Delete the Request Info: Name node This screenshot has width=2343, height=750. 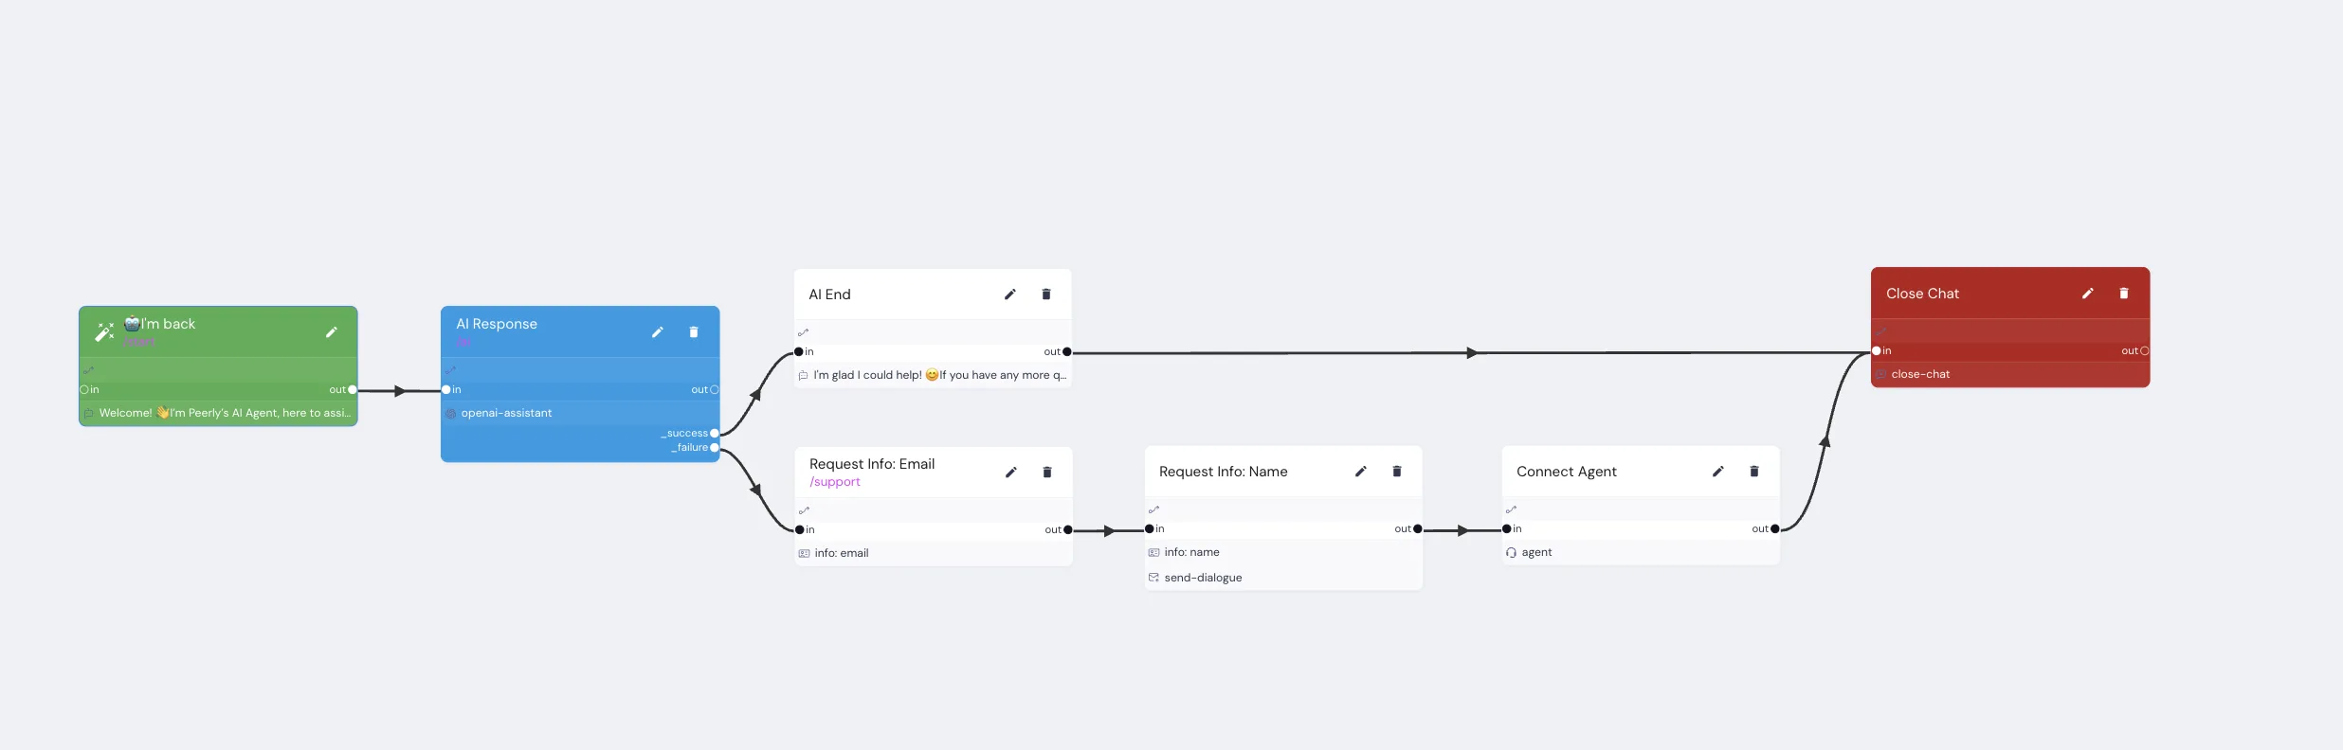[x=1397, y=472]
